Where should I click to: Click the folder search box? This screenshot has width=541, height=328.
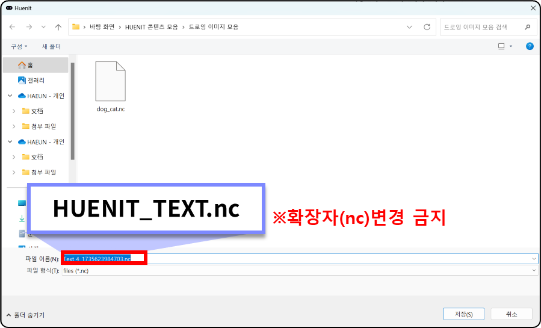(x=481, y=27)
